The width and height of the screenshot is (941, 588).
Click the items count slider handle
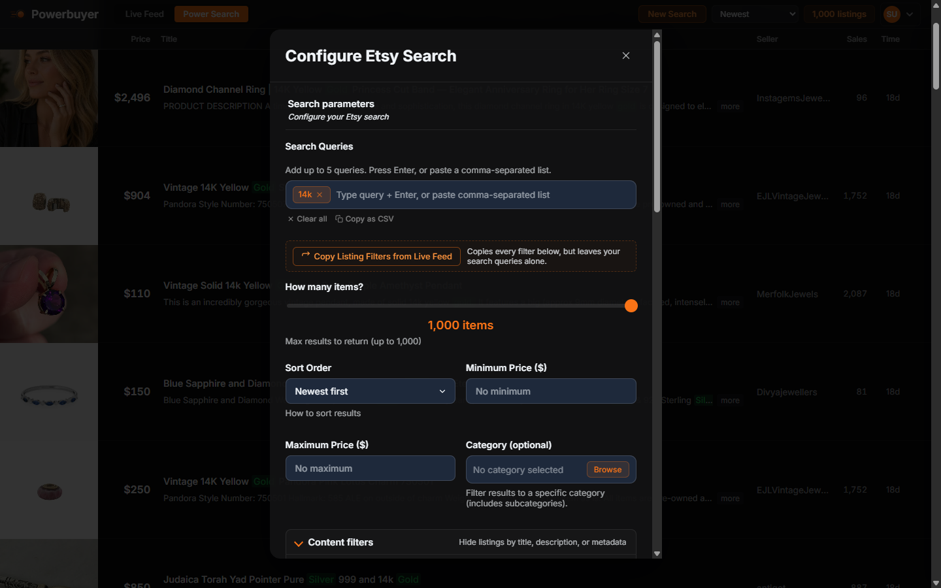point(631,306)
